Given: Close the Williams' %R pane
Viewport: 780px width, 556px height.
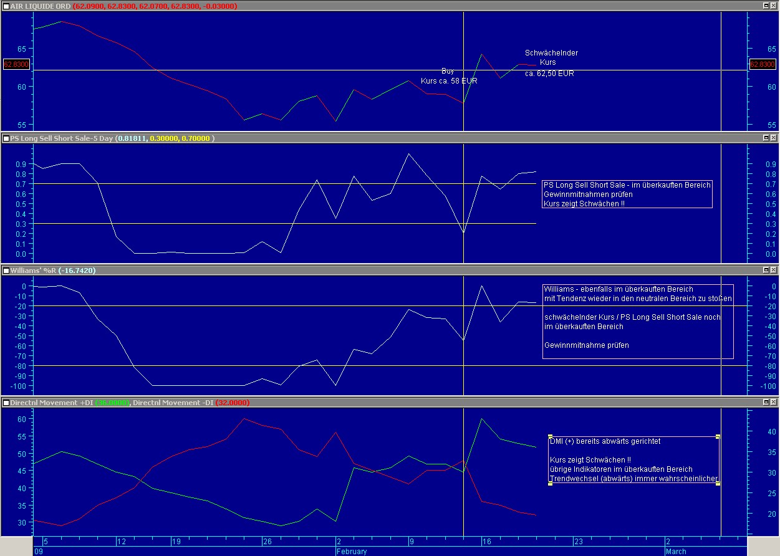Looking at the screenshot, I should click(x=774, y=270).
